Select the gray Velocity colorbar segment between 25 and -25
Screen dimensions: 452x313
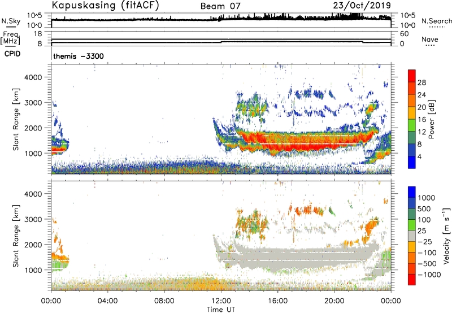pyautogui.click(x=412, y=236)
